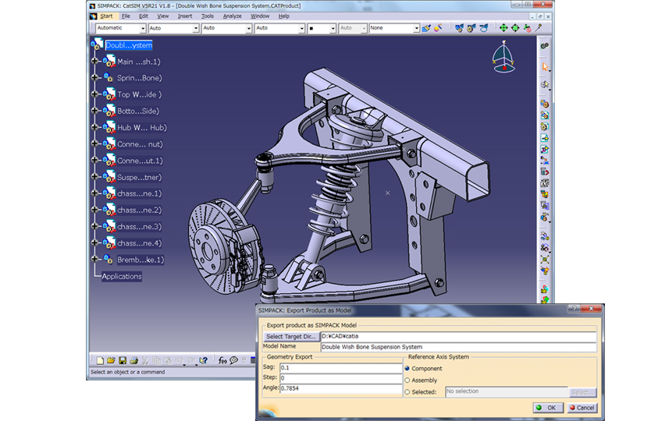Click the What's This help cursor icon
This screenshot has width=669, height=421.
click(204, 360)
